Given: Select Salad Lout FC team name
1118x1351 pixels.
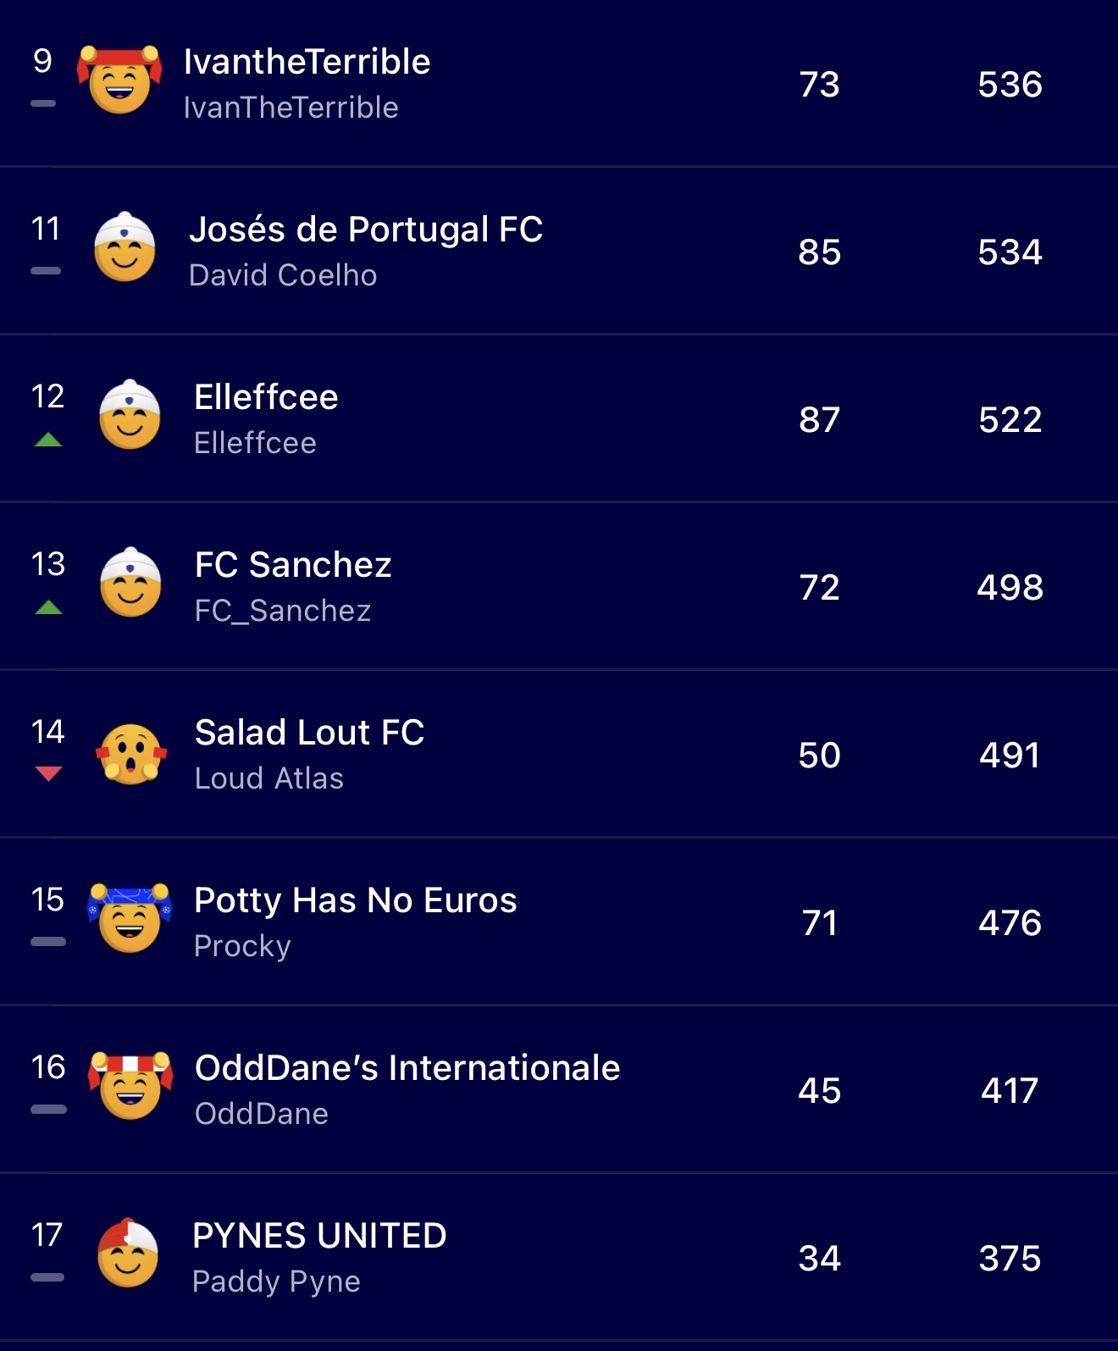Looking at the screenshot, I should click(x=309, y=733).
